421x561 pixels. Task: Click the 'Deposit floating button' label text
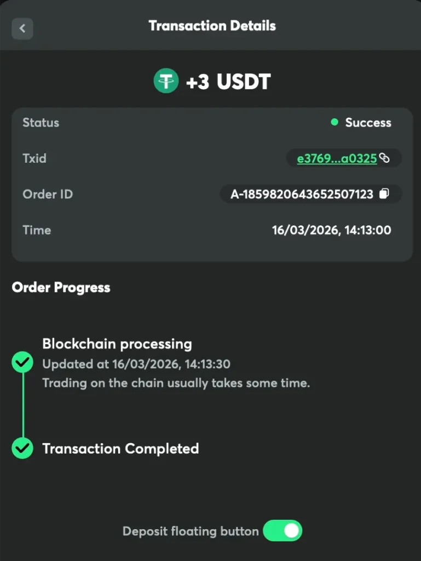(x=191, y=531)
